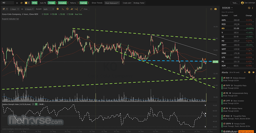Toggle Auto Fib overlay
The height and width of the screenshot is (133, 256).
coord(43,3)
